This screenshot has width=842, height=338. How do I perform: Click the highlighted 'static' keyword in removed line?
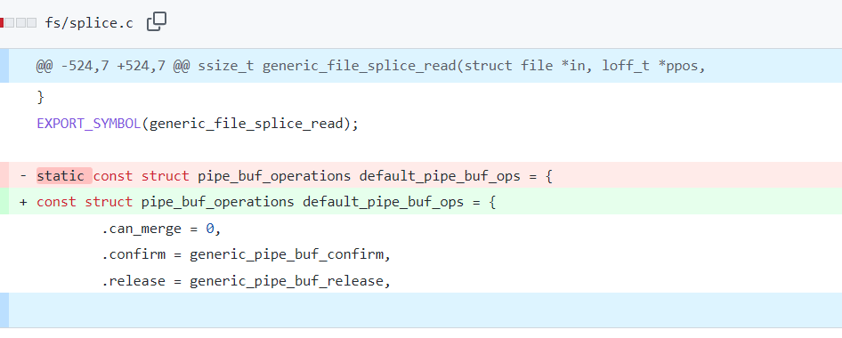pyautogui.click(x=64, y=175)
